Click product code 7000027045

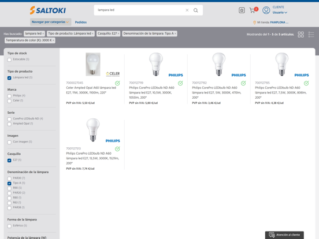(x=75, y=83)
